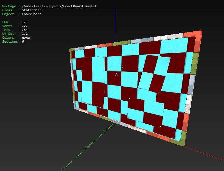Click the LOD value 1/1
This screenshot has width=224, height=171.
click(25, 22)
